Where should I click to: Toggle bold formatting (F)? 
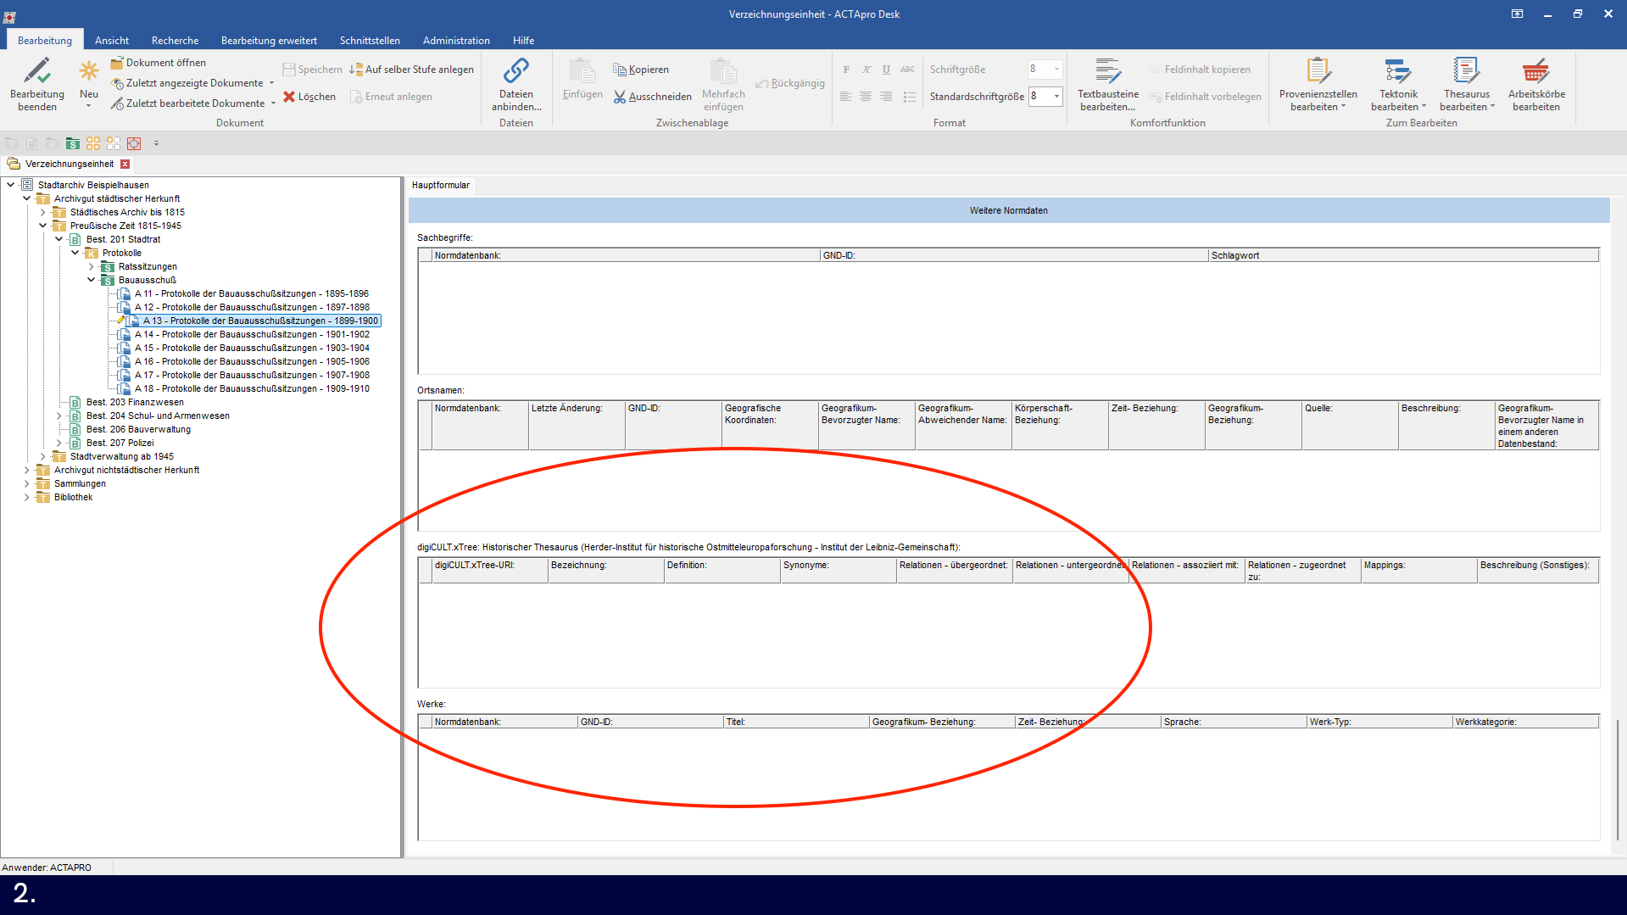click(846, 70)
